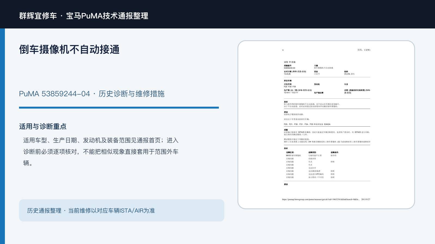Click the 涉及车辆 section label in the document
Screen dimensions: 435x244
coord(288,81)
